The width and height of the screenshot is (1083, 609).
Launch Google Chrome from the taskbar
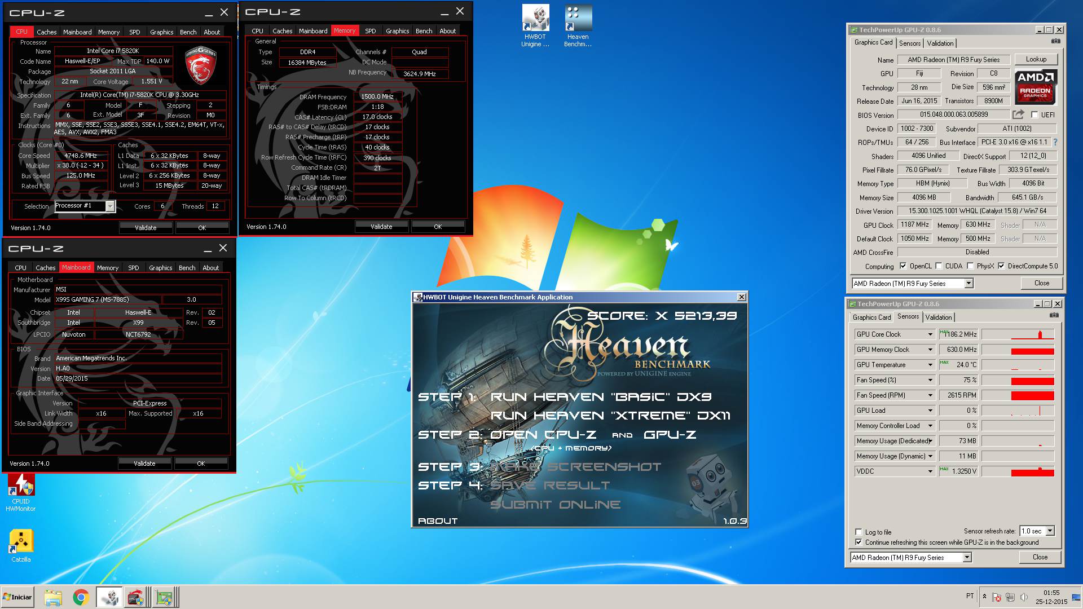pos(81,597)
